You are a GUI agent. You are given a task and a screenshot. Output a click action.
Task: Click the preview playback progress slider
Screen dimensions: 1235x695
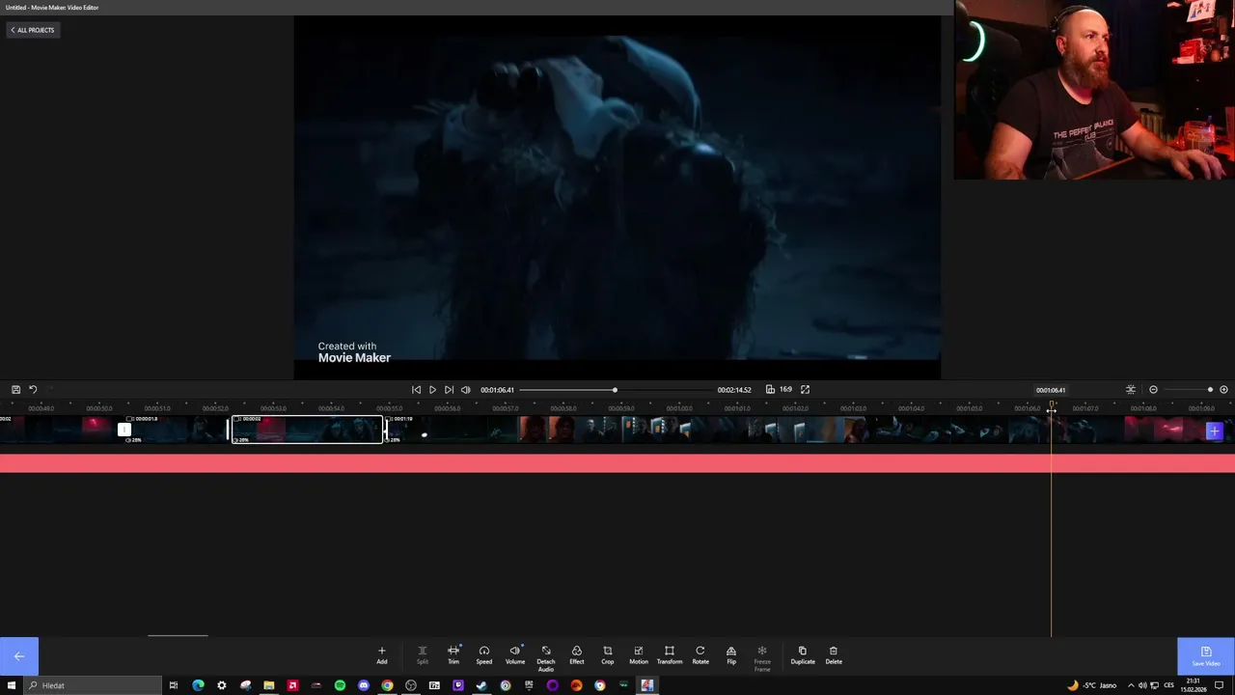[x=615, y=390]
